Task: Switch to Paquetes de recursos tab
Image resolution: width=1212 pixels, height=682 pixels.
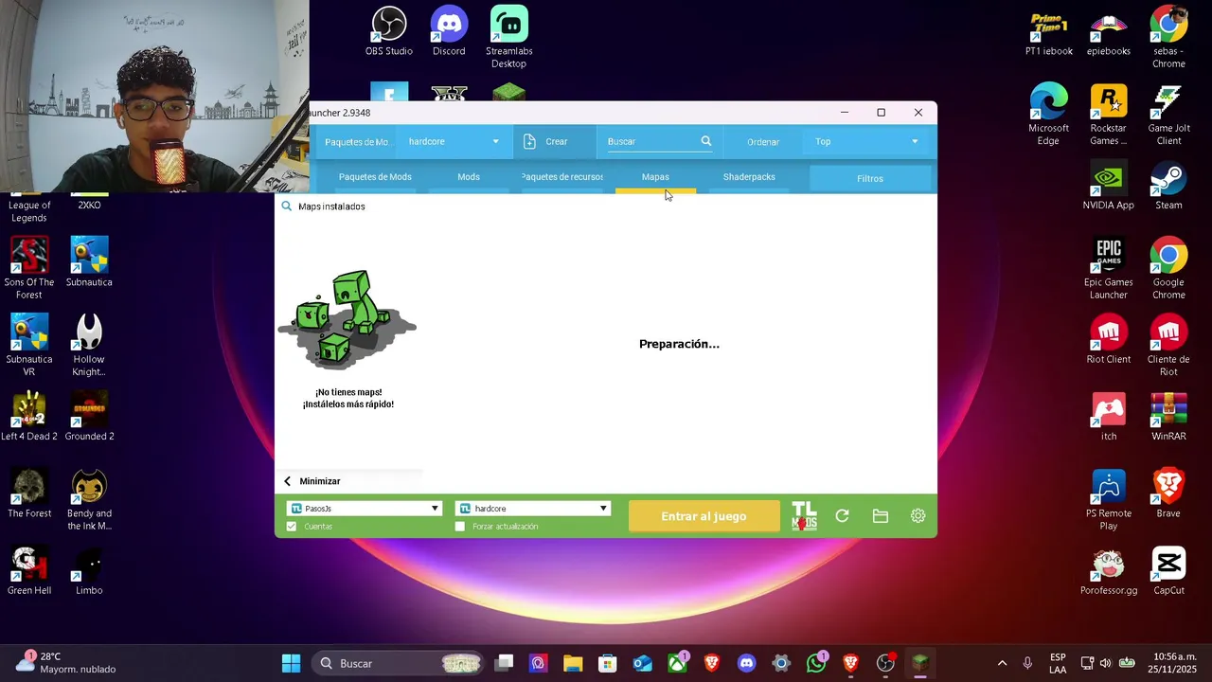Action: point(561,177)
